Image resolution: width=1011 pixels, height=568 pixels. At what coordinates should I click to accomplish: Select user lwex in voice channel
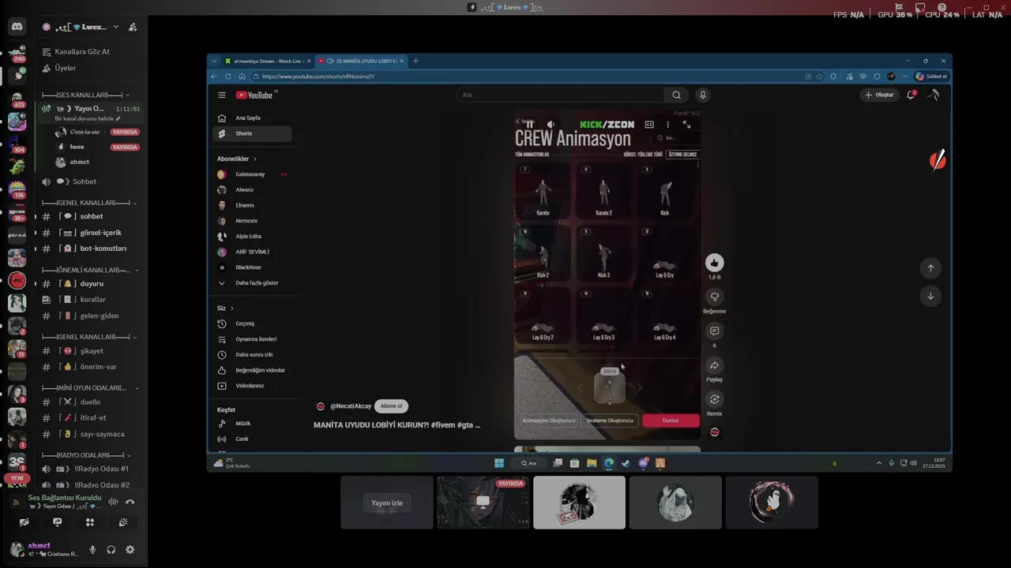point(97,147)
